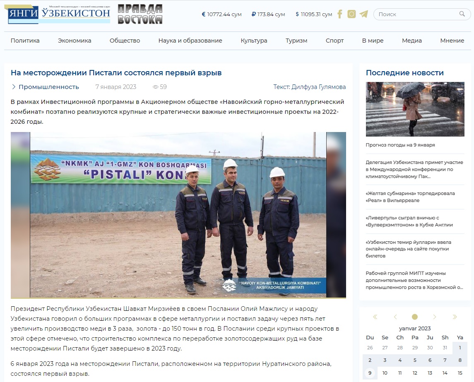
Task: Click the rainy street news thumbnail
Action: (x=415, y=109)
